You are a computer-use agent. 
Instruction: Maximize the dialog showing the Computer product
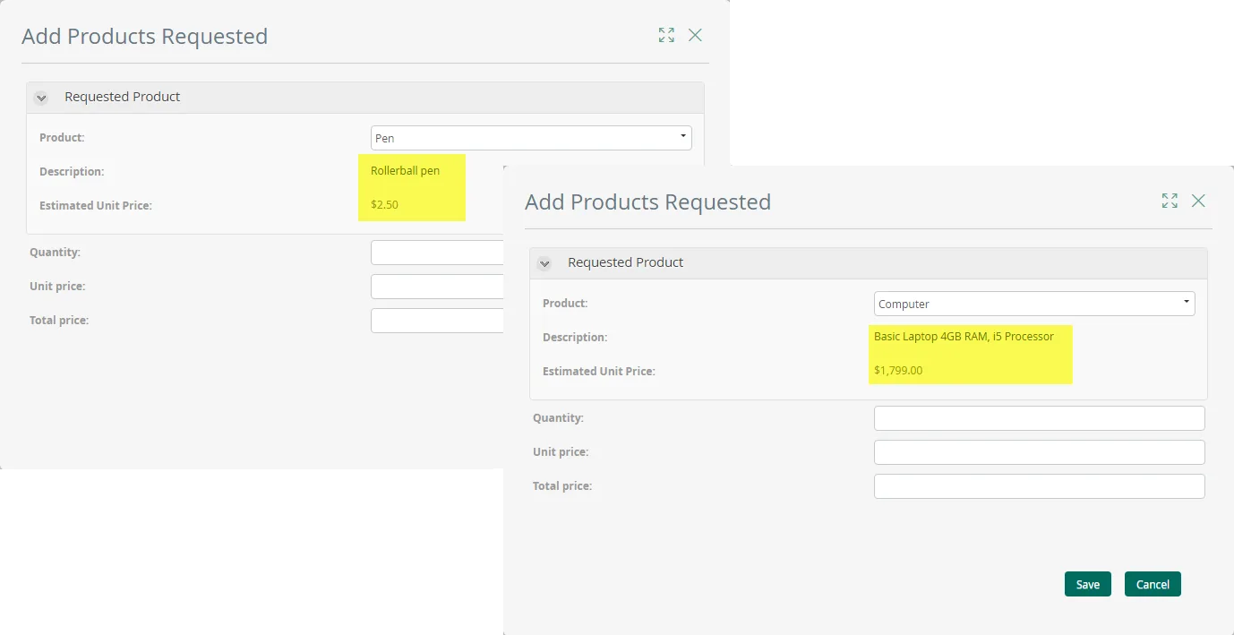[x=1170, y=201]
